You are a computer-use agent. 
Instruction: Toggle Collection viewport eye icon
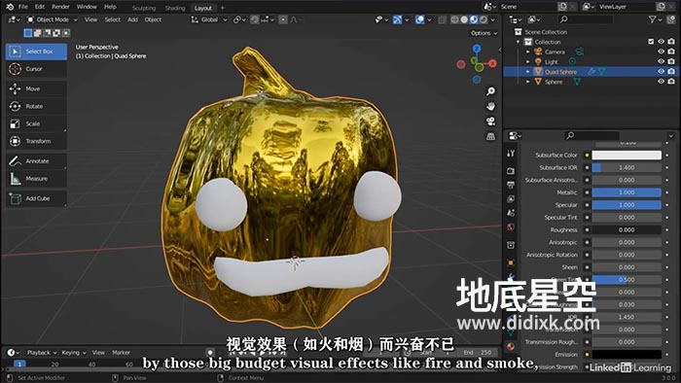(x=661, y=42)
